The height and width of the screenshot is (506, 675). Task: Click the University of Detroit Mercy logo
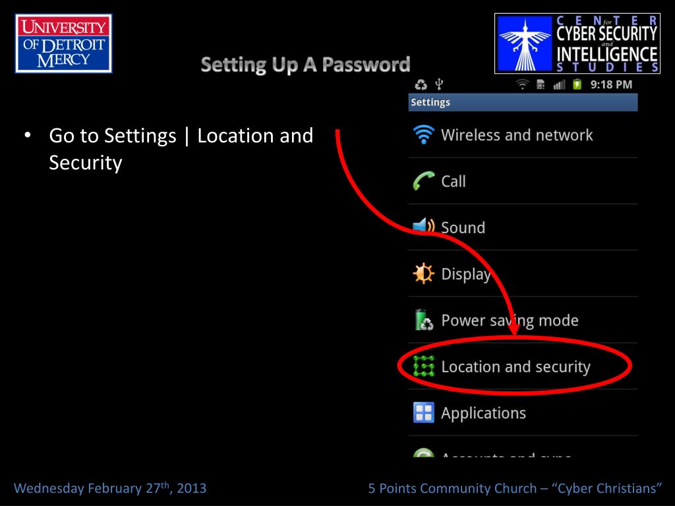click(64, 43)
